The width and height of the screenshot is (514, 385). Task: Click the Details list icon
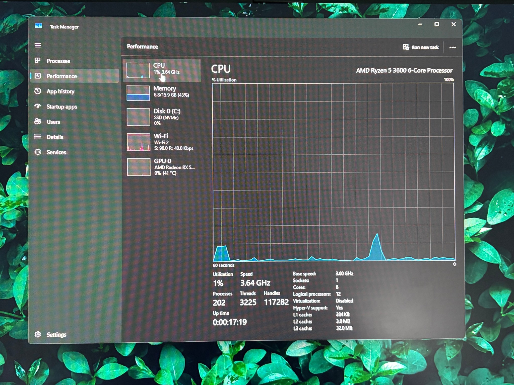click(38, 137)
